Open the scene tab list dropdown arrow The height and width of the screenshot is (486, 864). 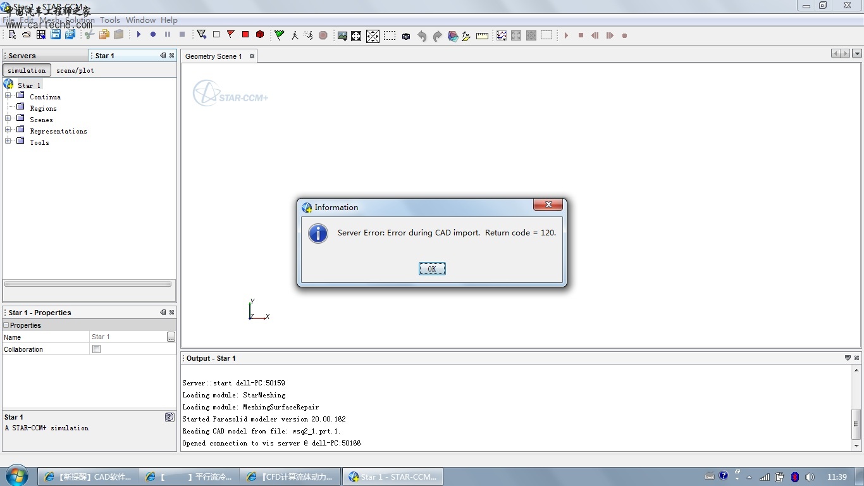tap(857, 54)
